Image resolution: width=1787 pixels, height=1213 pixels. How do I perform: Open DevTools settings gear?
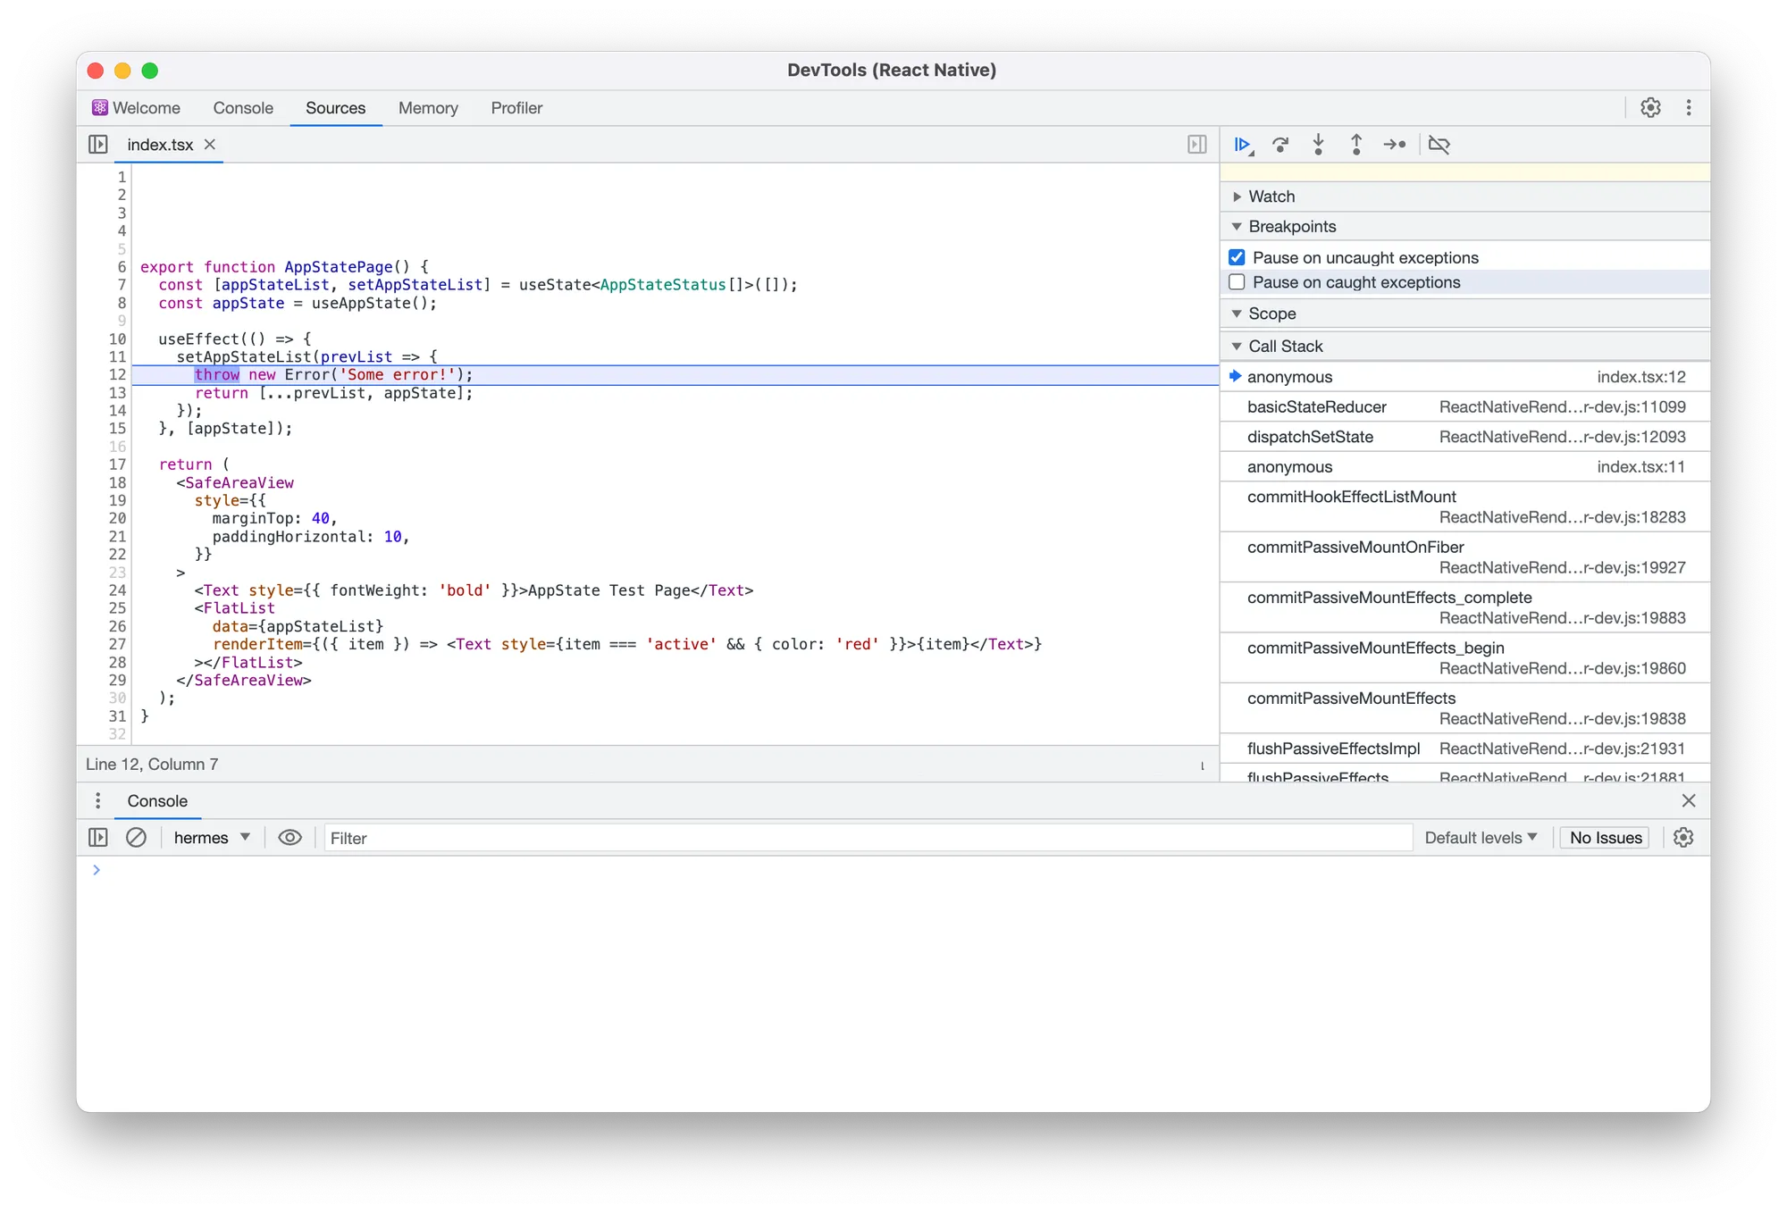click(1650, 108)
